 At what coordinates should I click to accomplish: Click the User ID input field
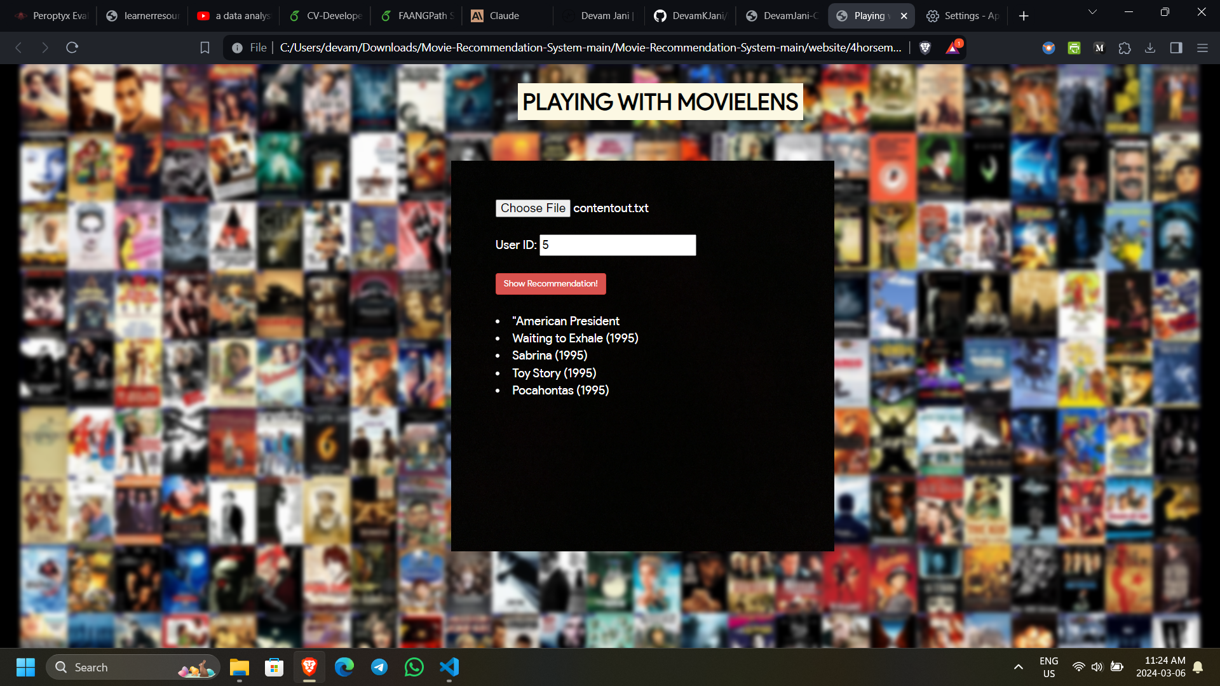click(618, 245)
